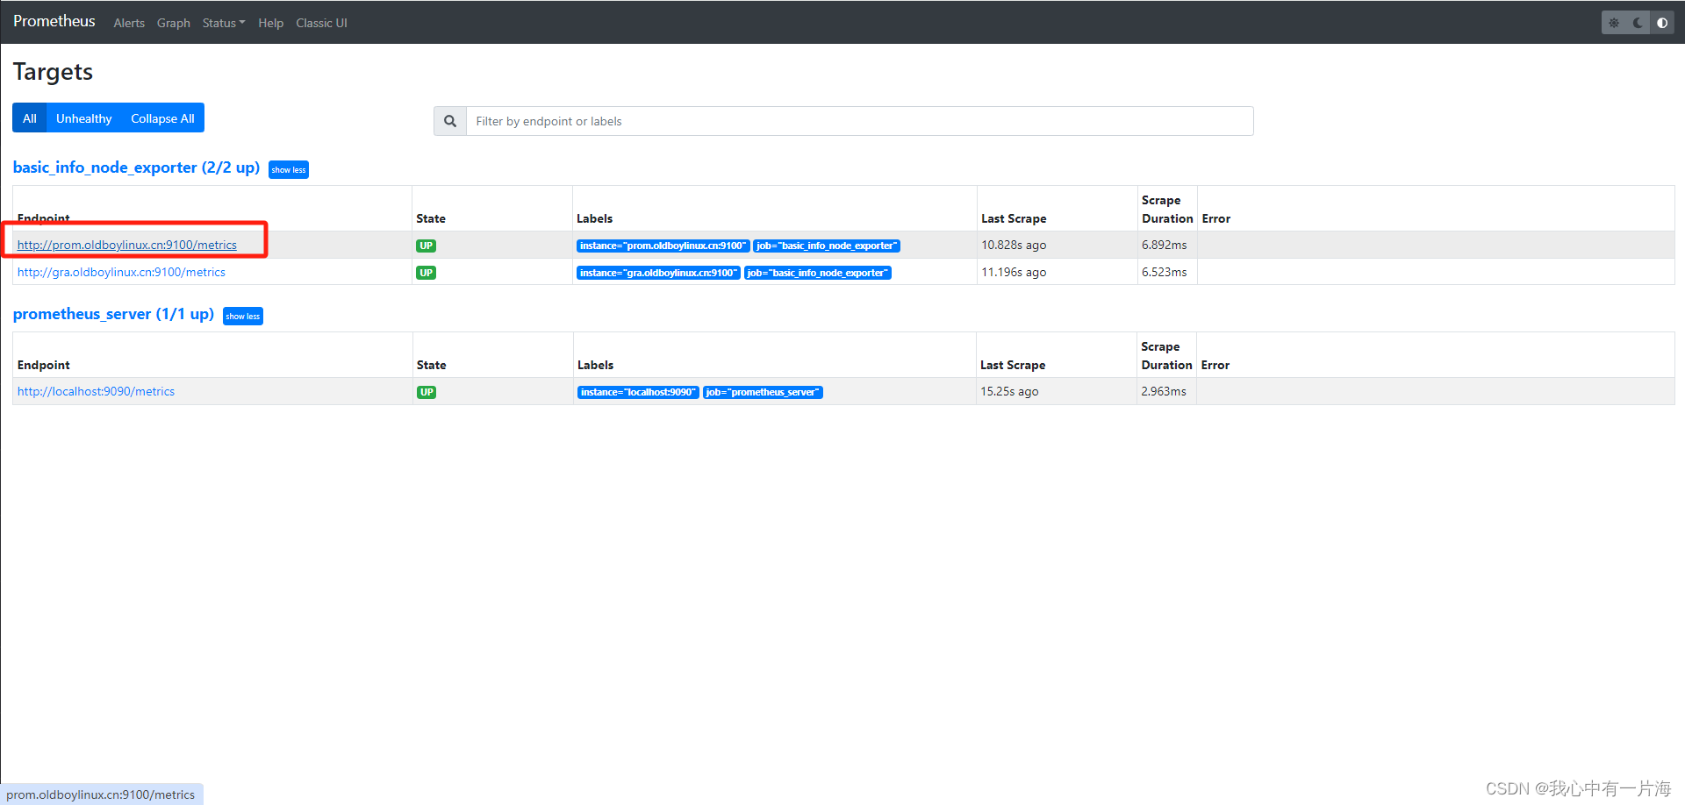Open the Status dropdown menu
The width and height of the screenshot is (1685, 805).
pos(224,23)
